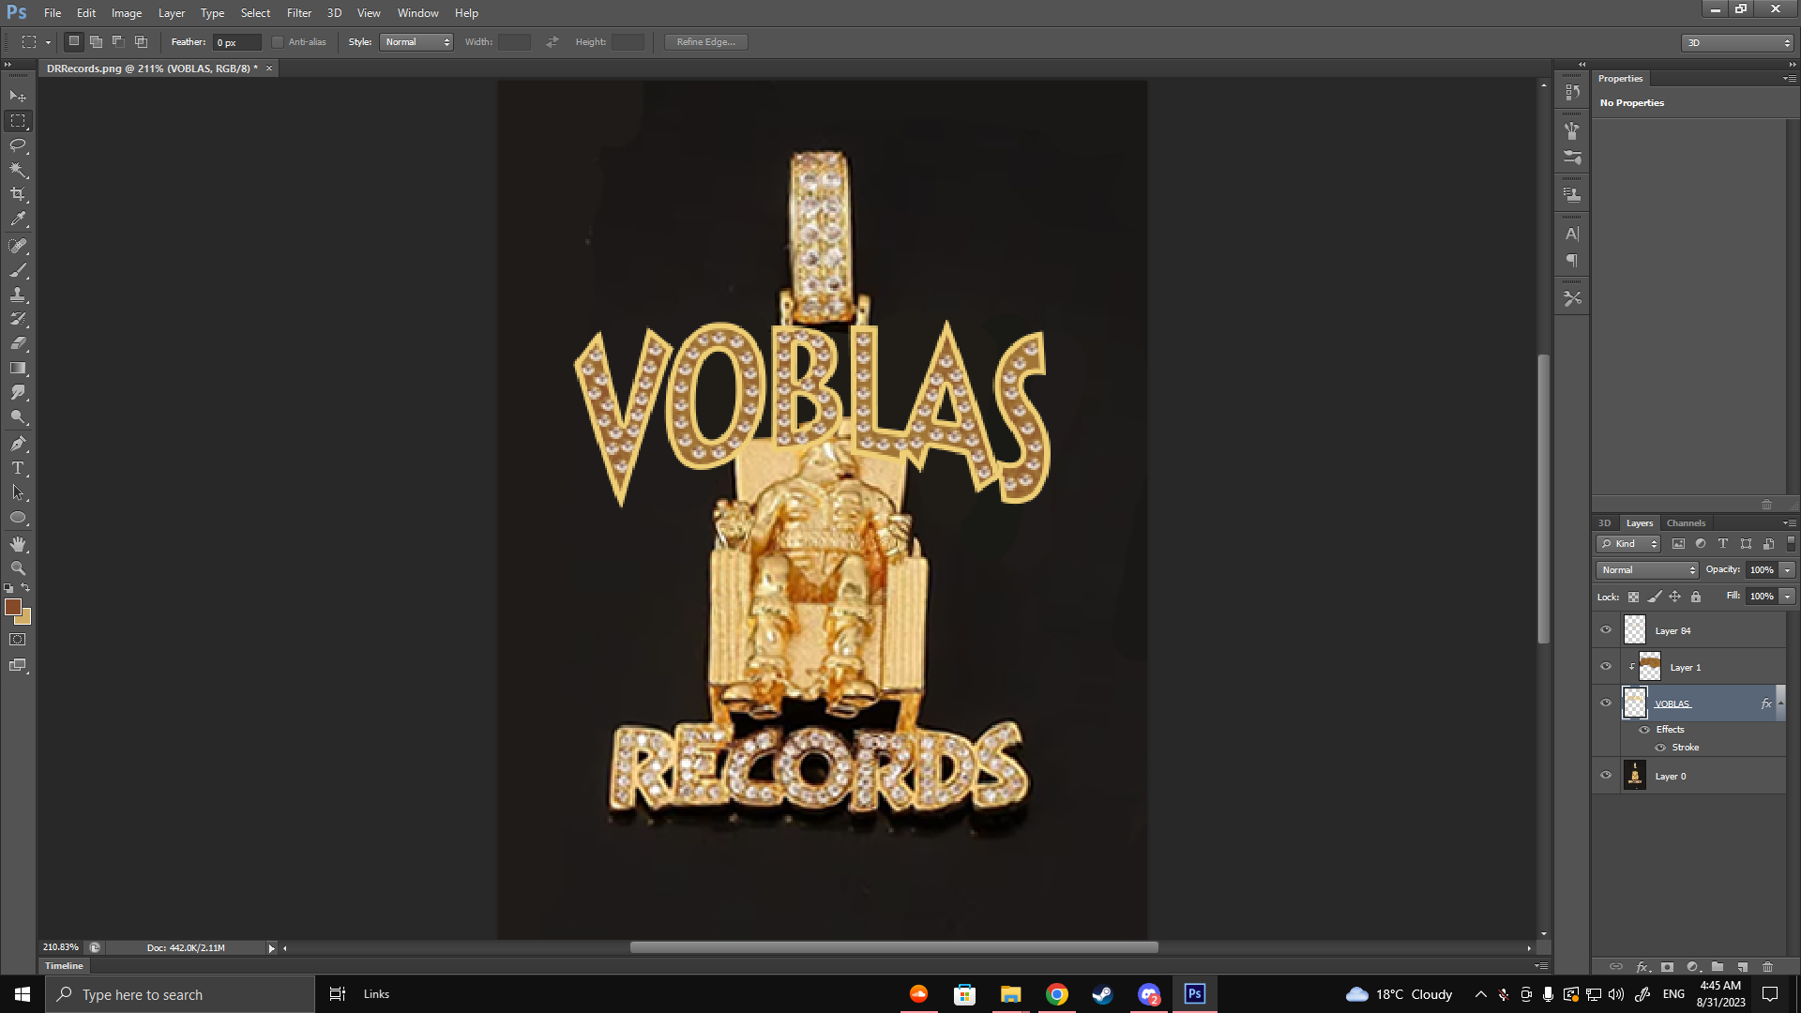
Task: Hide Layer 84 using eye icon
Action: point(1606,630)
